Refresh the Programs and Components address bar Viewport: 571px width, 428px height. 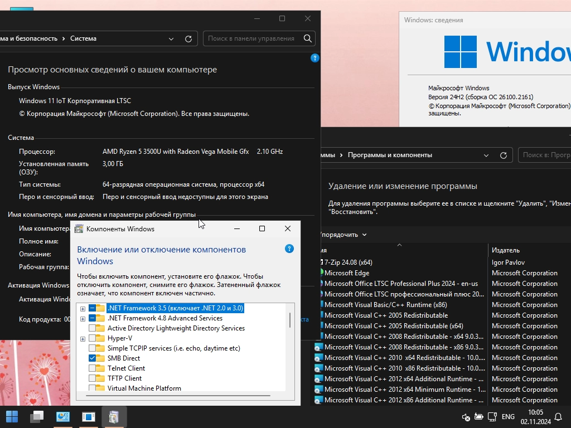coord(503,155)
